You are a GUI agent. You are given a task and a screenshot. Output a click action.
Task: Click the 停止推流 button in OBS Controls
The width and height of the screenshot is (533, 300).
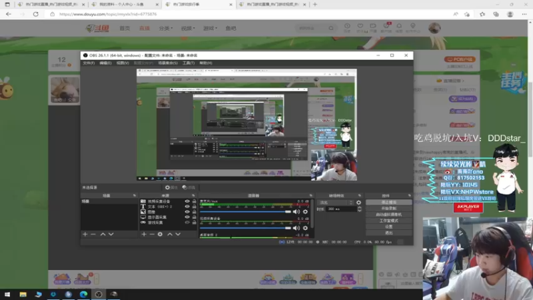(388, 202)
